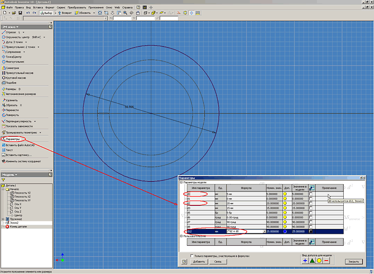Pick the Прямоугольник: 2 точки tool
This screenshot has width=374, height=274.
18,47
